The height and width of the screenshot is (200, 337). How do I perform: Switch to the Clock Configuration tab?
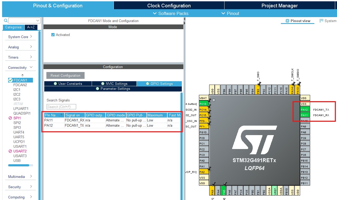click(169, 5)
